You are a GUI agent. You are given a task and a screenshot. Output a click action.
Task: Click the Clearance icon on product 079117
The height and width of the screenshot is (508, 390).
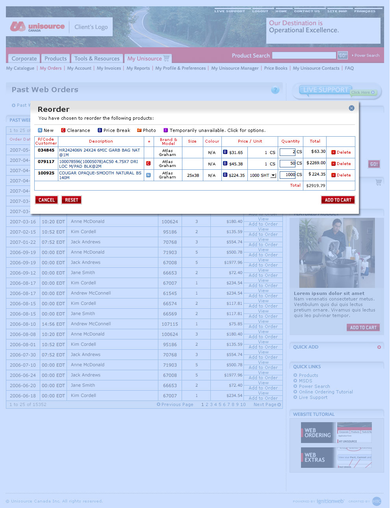click(x=149, y=163)
